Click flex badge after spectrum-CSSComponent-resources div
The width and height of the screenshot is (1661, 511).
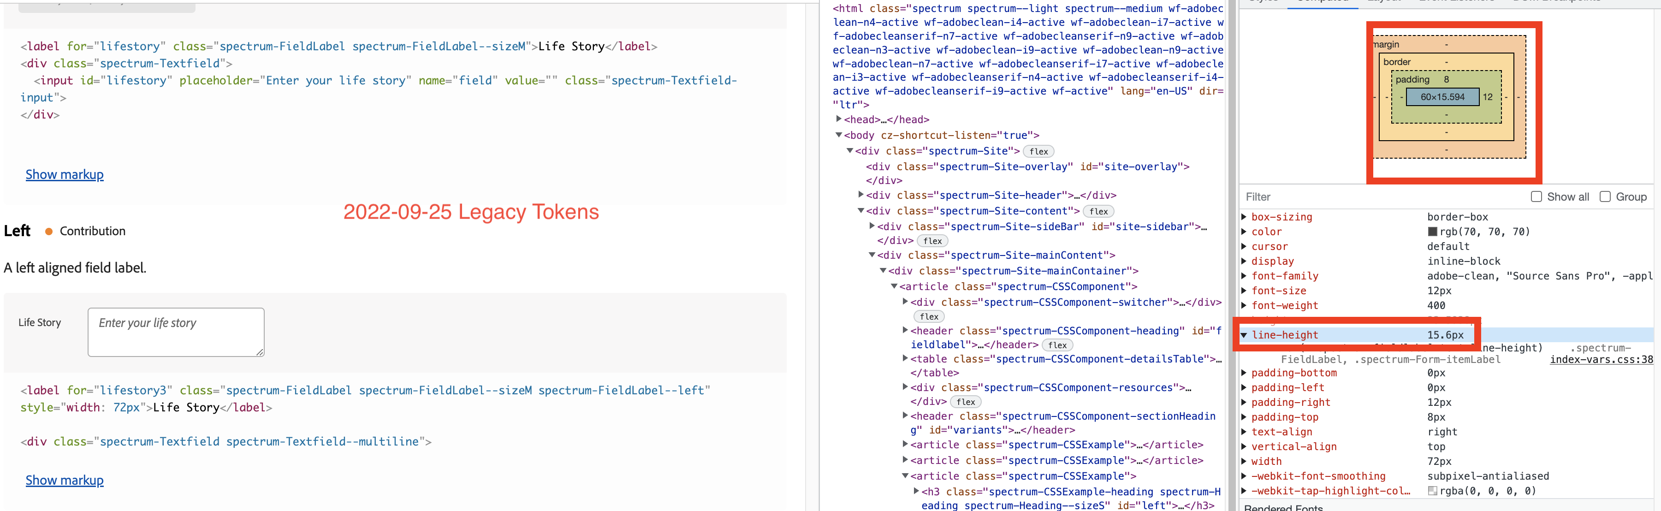pyautogui.click(x=965, y=402)
